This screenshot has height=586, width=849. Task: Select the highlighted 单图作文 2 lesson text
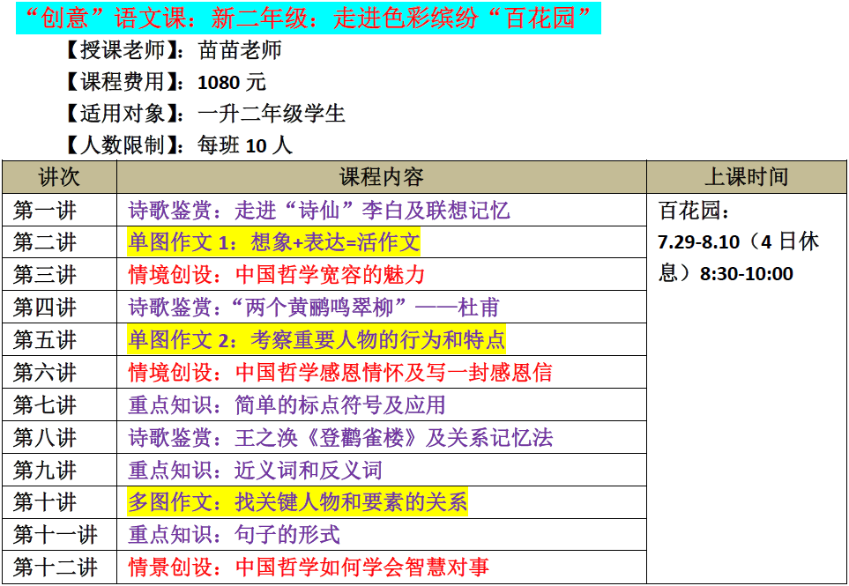317,340
